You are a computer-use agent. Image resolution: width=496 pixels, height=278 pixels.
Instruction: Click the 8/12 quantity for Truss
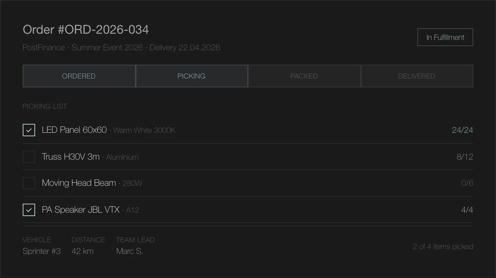point(465,157)
